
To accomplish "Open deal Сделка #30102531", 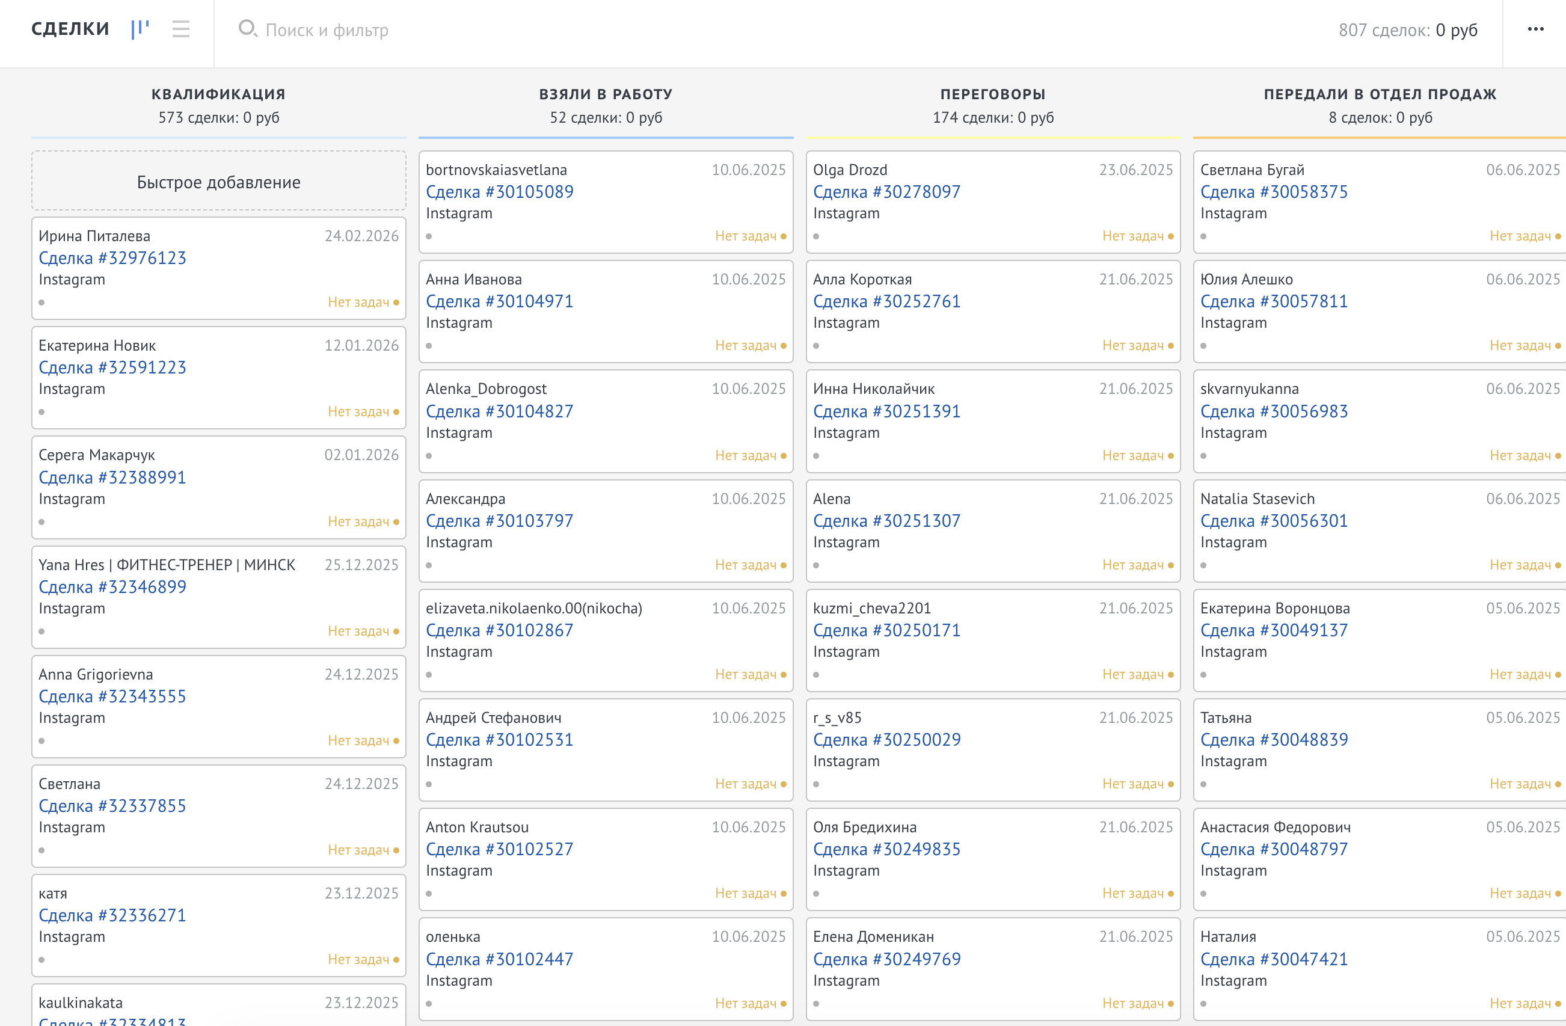I will (499, 740).
